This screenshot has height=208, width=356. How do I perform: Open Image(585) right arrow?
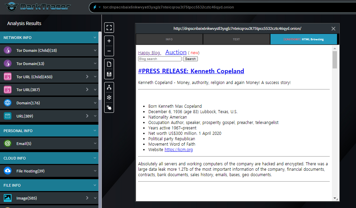[87, 198]
